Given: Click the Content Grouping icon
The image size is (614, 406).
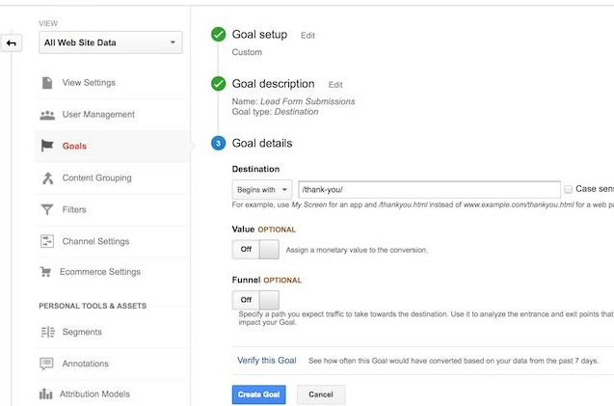Looking at the screenshot, I should tap(46, 178).
